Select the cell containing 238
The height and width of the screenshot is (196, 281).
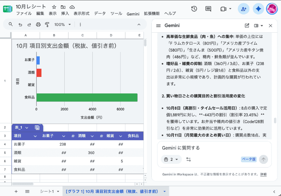[54, 144]
